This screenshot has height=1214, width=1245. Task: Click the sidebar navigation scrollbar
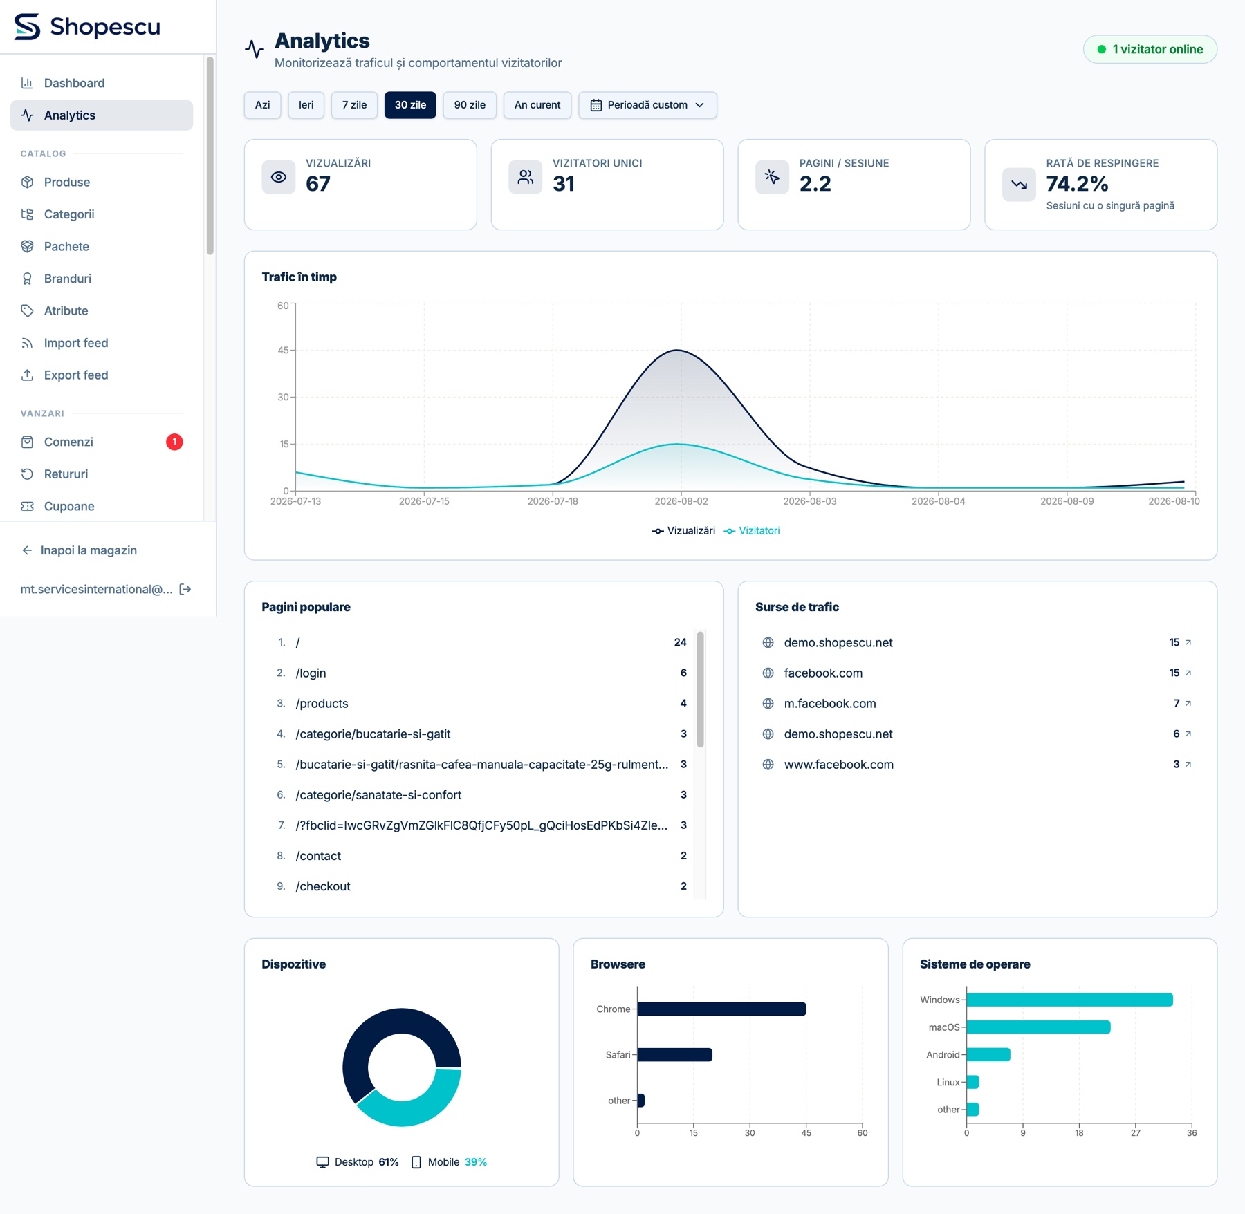pos(210,156)
